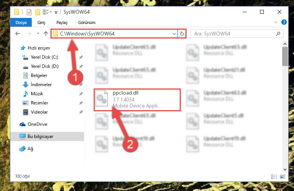Click the Properties quick access icon
This screenshot has width=294, height=191.
click(x=29, y=12)
